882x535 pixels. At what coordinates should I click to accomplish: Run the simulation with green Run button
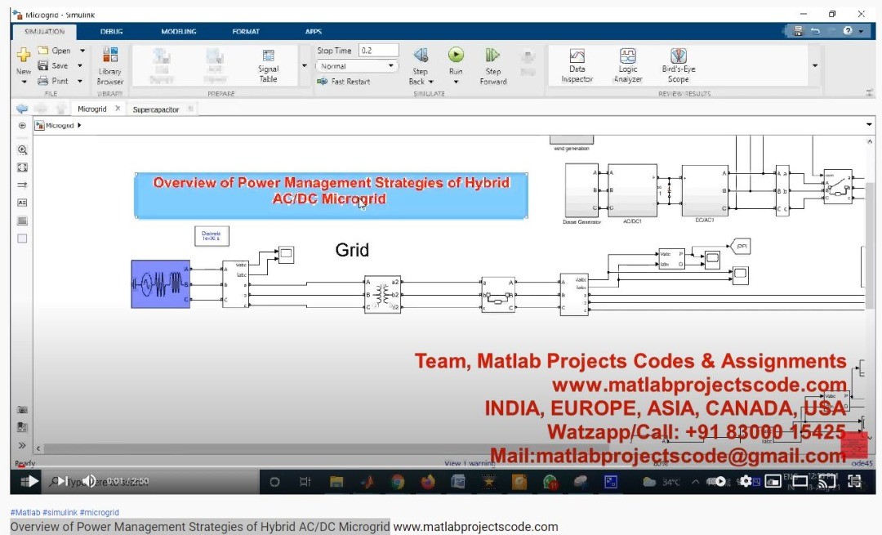tap(456, 55)
